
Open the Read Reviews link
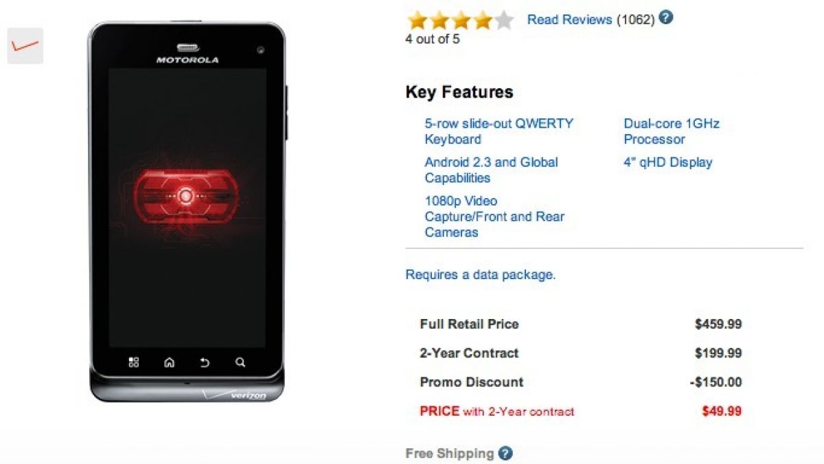[x=569, y=19]
